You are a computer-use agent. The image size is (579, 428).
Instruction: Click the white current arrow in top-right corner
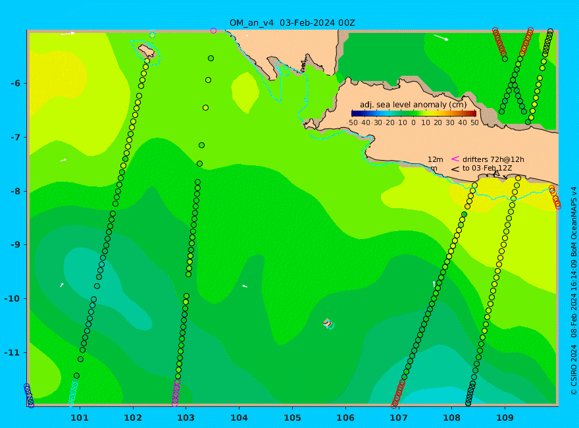[441, 38]
